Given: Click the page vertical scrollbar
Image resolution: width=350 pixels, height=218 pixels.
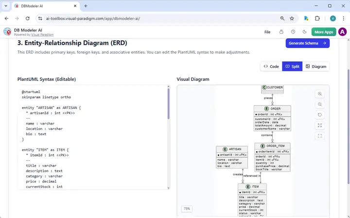Looking at the screenshot, I should pos(348,127).
